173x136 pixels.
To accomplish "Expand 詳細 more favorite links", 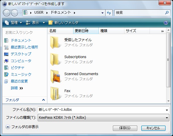I will tap(17, 88).
